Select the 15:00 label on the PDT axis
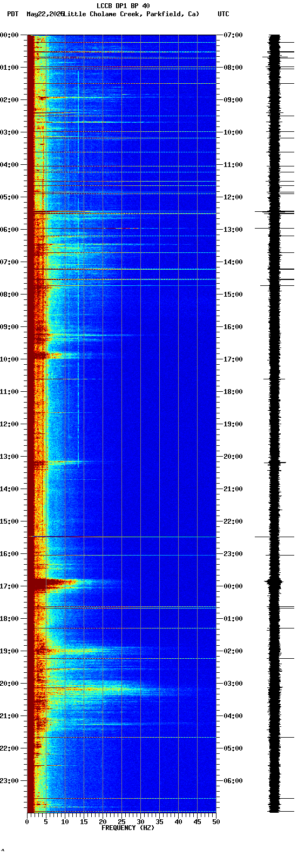Viewport: 298px width, 856px height. tap(10, 521)
